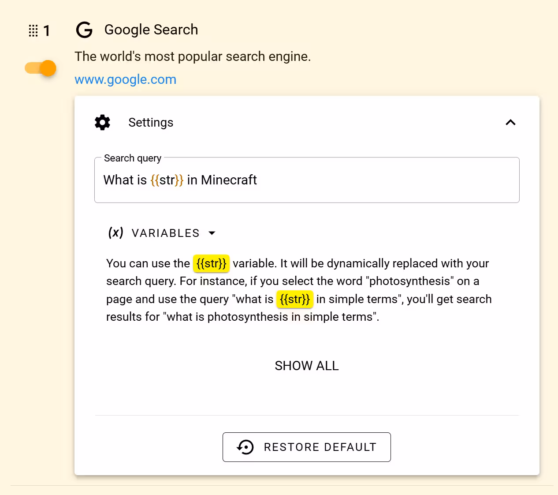
Task: Click the restore clock-arrow icon
Action: pyautogui.click(x=245, y=447)
